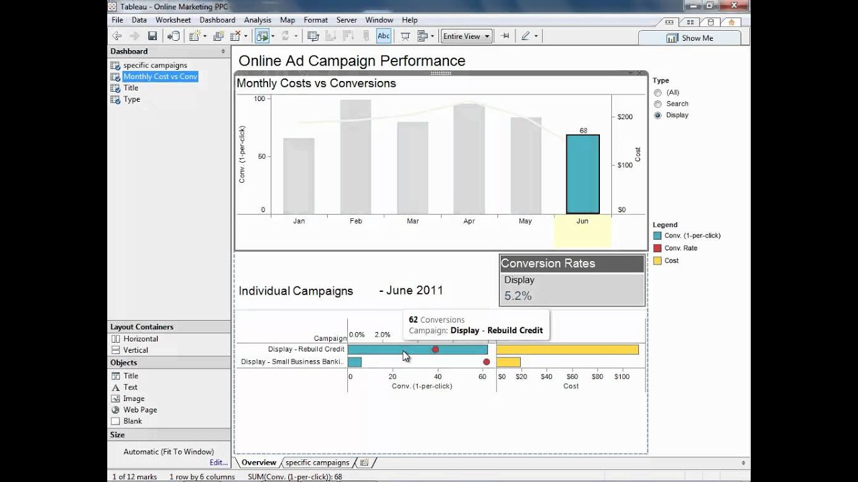The width and height of the screenshot is (858, 482).
Task: Click the yellow Rebuild Credit cost bar
Action: [x=567, y=349]
